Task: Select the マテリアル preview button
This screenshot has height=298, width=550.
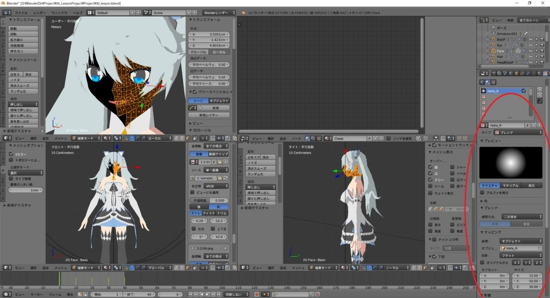Action: [x=510, y=185]
